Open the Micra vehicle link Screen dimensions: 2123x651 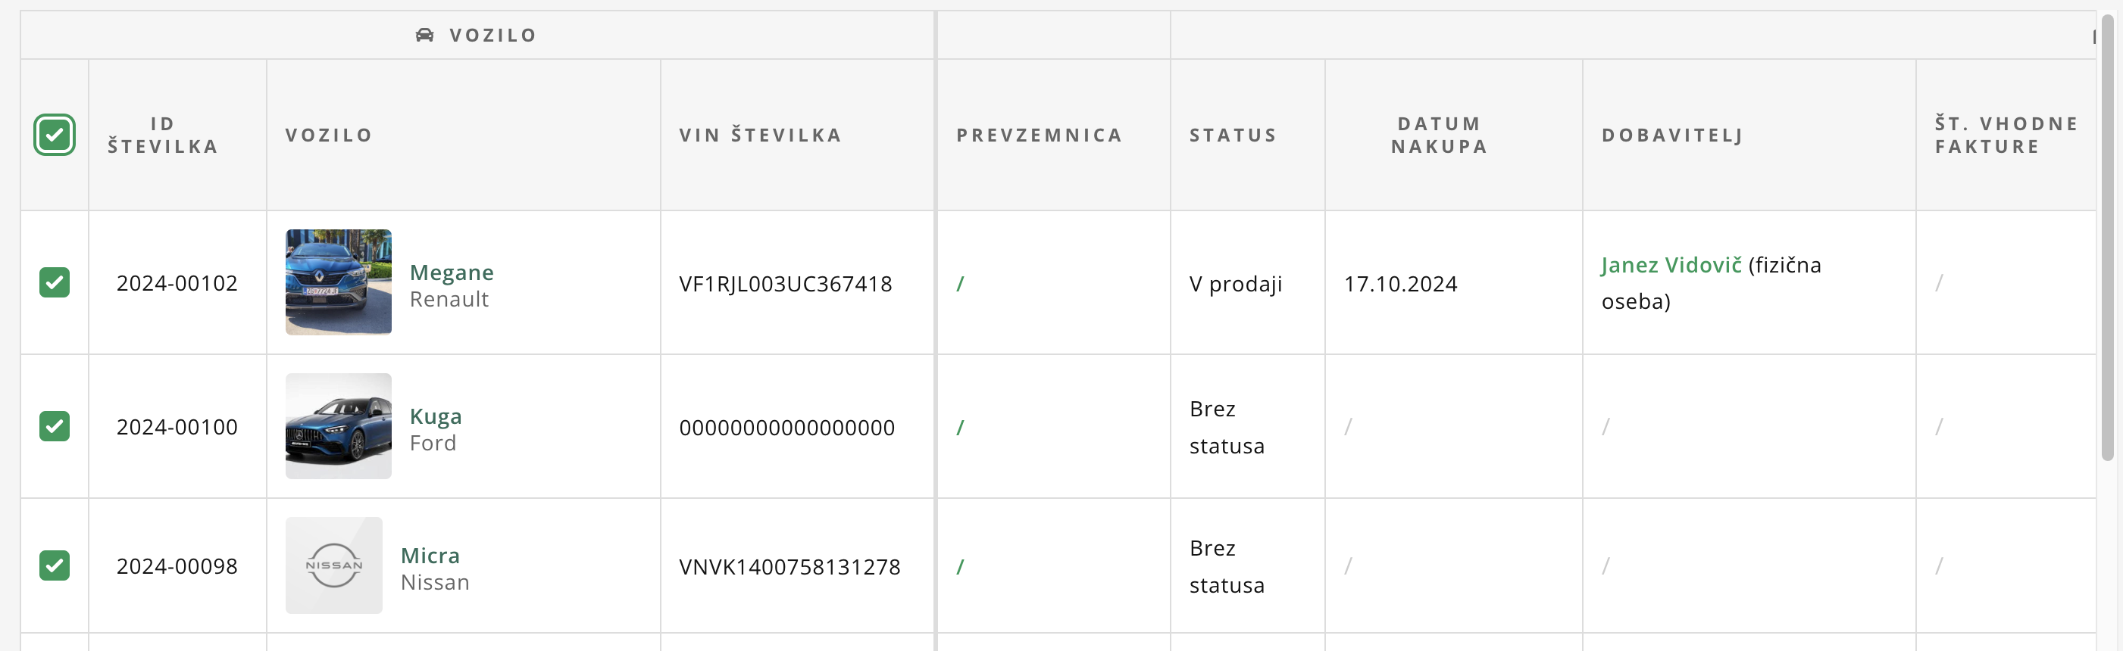click(430, 555)
